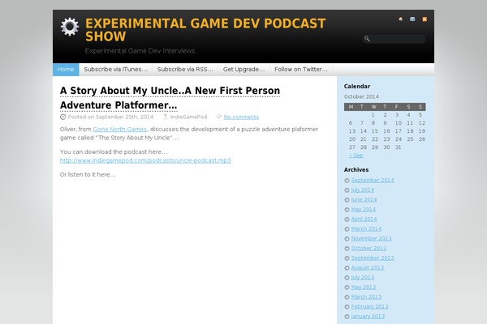
Task: Open February 2013 archive
Action: pos(369,307)
